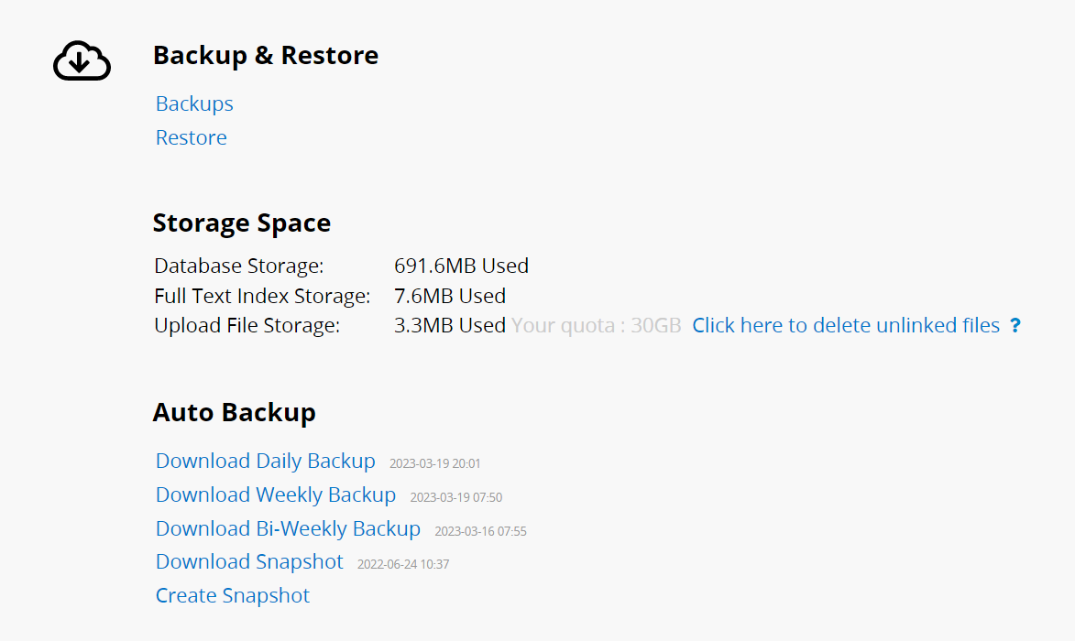The width and height of the screenshot is (1075, 641).
Task: Click the Backup & Restore heading
Action: coord(266,56)
